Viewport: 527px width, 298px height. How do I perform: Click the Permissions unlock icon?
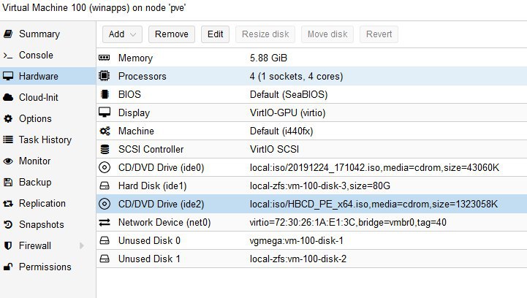click(8, 267)
